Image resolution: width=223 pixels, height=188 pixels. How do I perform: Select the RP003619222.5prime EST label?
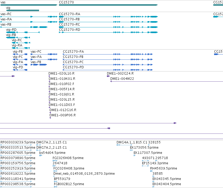[x=18, y=174]
